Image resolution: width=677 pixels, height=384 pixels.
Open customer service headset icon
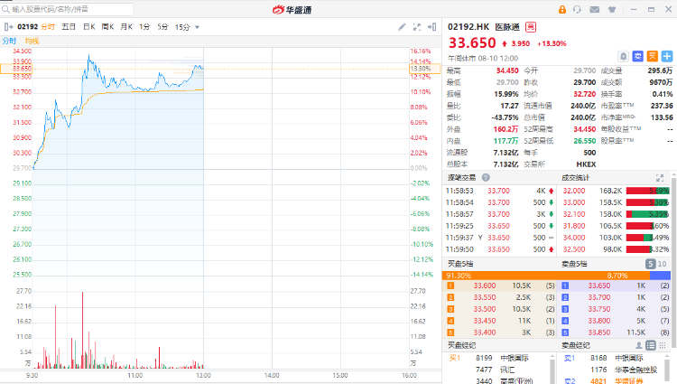coord(578,9)
